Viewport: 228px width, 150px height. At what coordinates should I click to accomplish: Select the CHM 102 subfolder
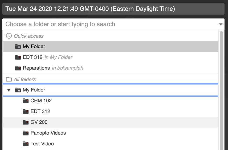[x=41, y=101]
